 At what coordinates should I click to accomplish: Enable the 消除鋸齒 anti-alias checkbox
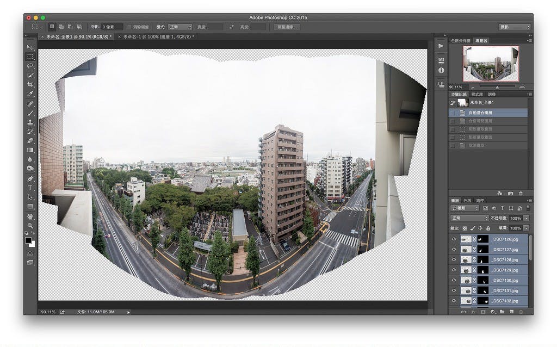tap(129, 27)
